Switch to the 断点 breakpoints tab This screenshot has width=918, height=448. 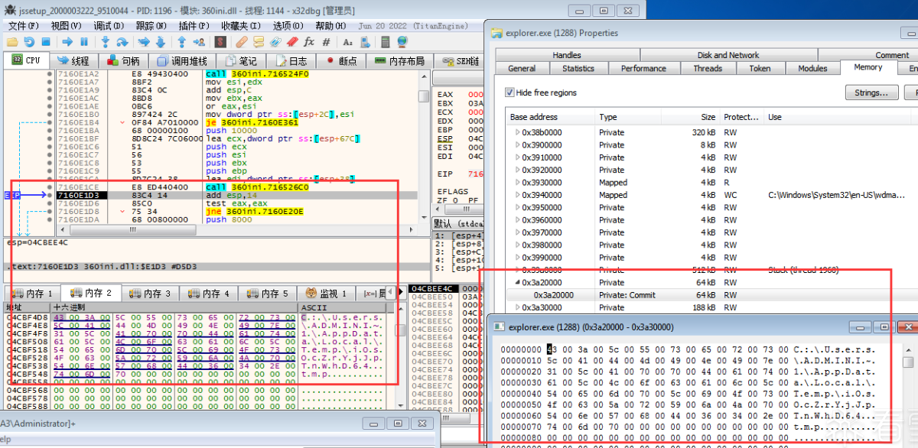click(x=341, y=60)
